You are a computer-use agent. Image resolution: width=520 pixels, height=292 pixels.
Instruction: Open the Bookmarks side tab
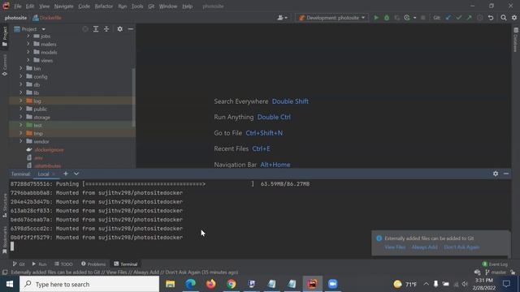(5, 240)
